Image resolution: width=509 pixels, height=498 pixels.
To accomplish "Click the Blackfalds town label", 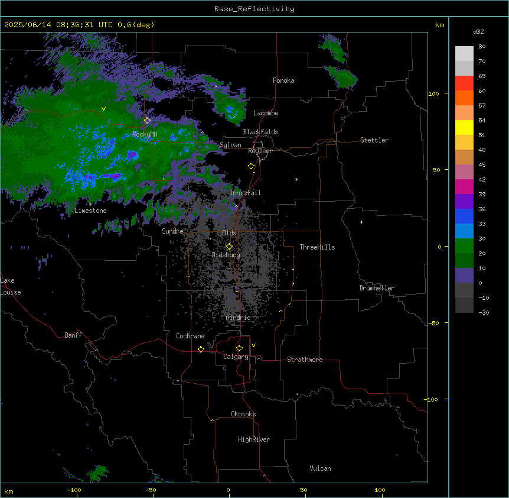I will [x=260, y=132].
